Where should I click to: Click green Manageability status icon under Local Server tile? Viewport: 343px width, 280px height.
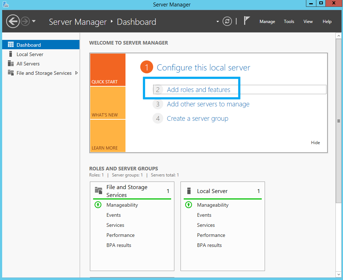188,205
